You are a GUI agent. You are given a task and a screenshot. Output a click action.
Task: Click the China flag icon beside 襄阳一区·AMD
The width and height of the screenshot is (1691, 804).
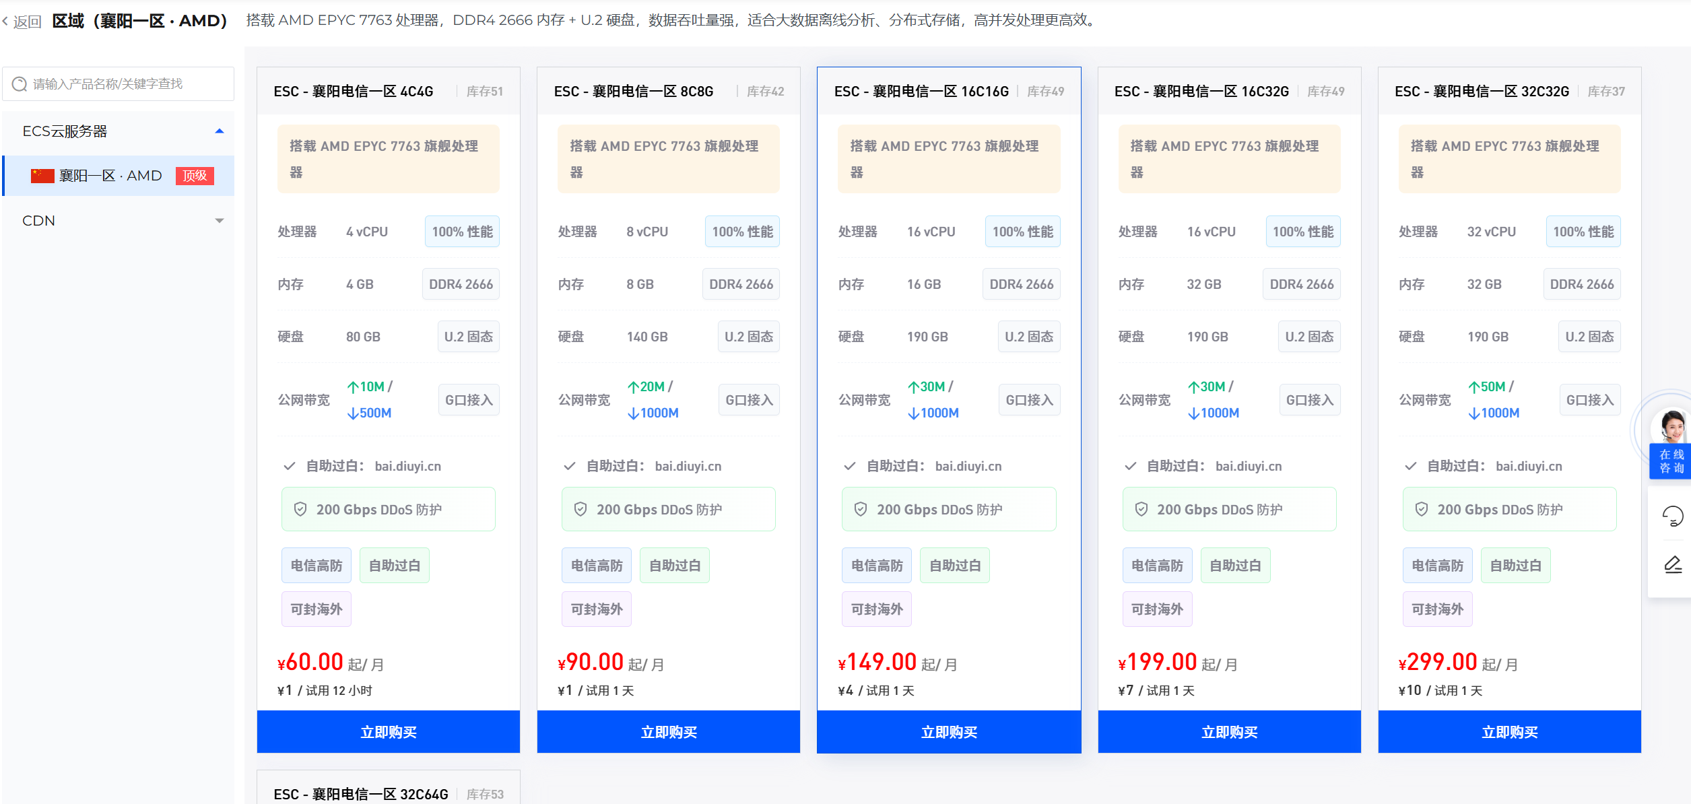pos(42,175)
